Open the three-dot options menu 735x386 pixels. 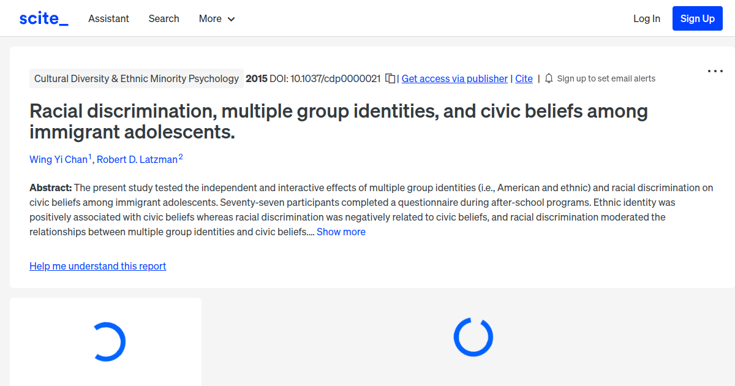point(715,71)
